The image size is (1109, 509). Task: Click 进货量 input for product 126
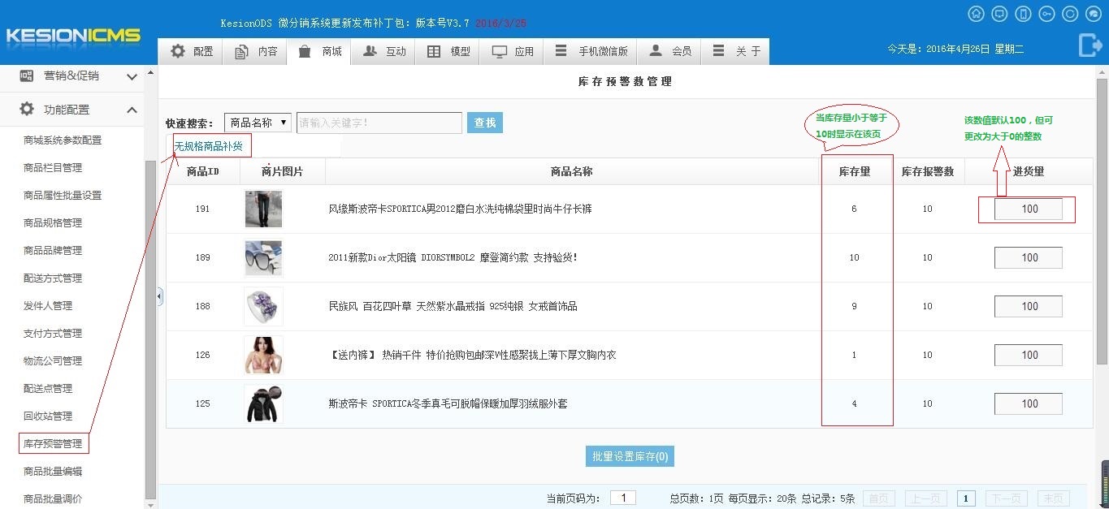pos(1029,355)
